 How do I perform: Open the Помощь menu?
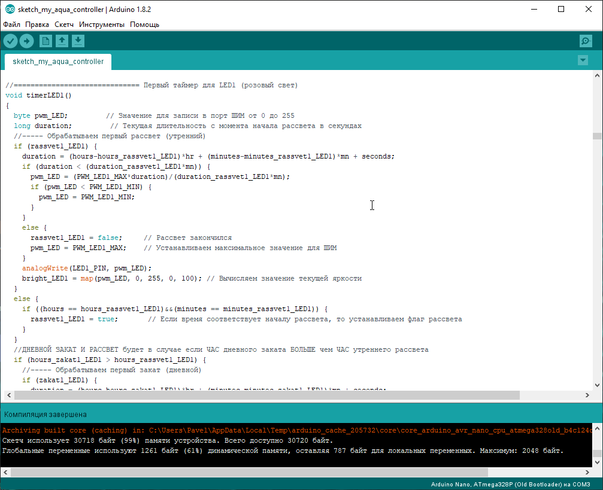point(144,25)
